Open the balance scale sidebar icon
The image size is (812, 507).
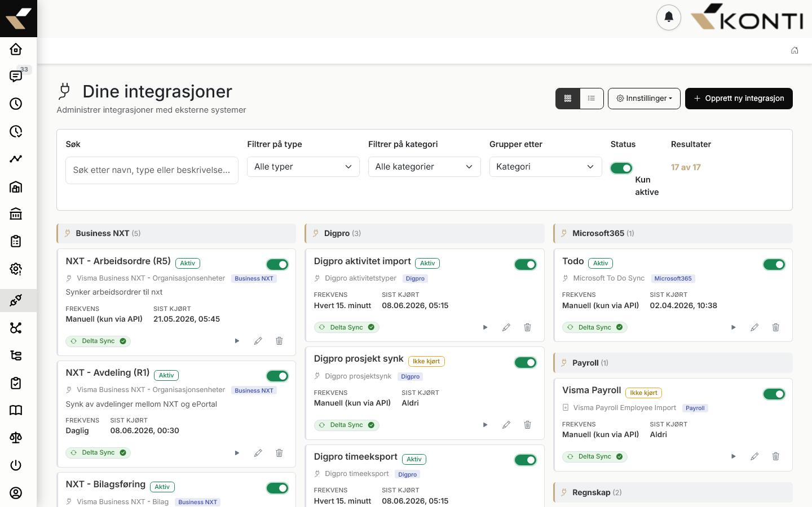(x=16, y=438)
